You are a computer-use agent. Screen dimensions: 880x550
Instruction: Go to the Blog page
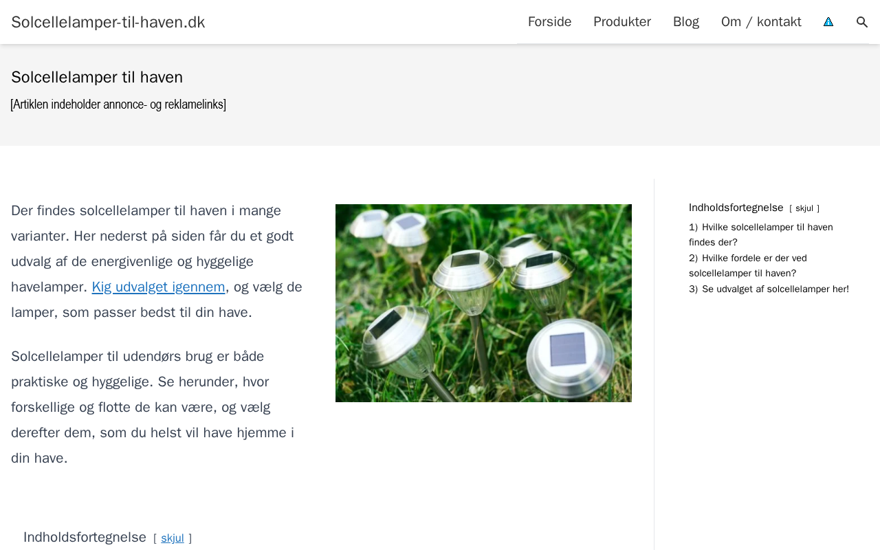coord(686,22)
